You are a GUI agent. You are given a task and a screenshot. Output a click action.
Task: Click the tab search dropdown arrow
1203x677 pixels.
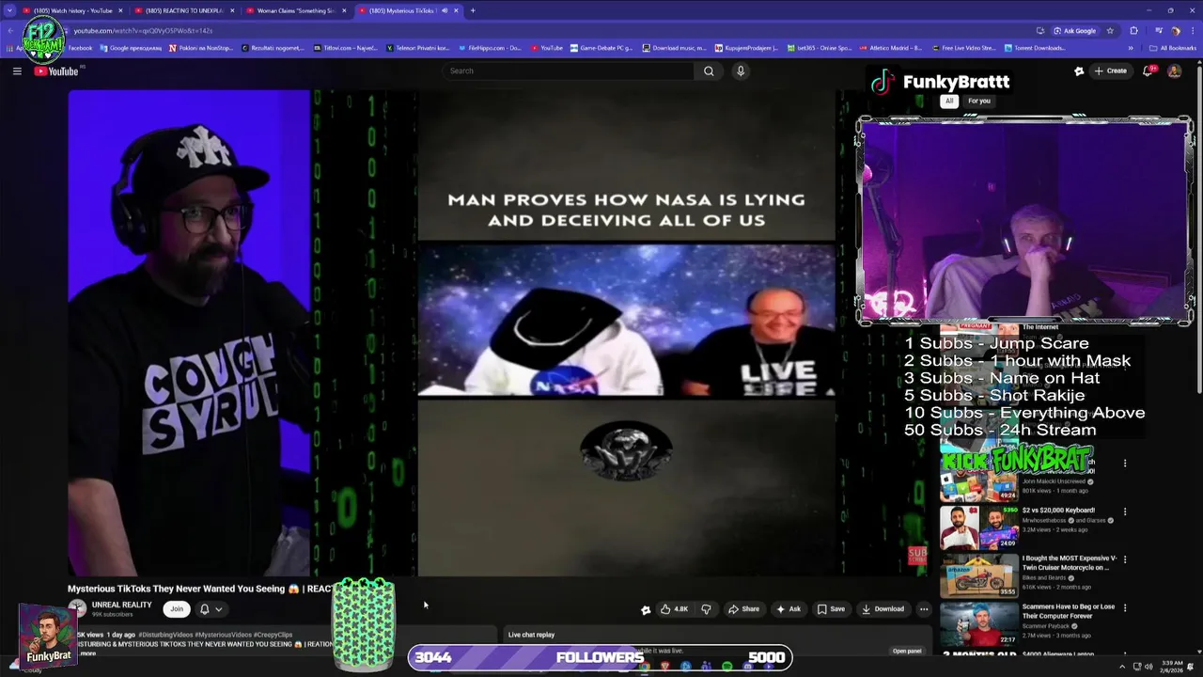tap(9, 10)
